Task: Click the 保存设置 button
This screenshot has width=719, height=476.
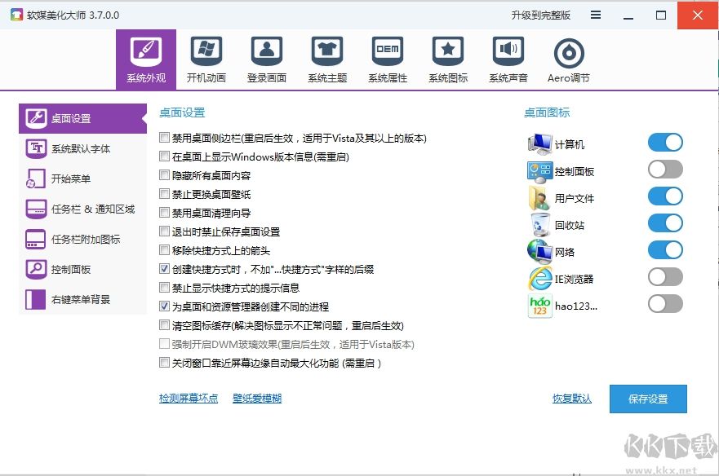Action: click(x=650, y=399)
